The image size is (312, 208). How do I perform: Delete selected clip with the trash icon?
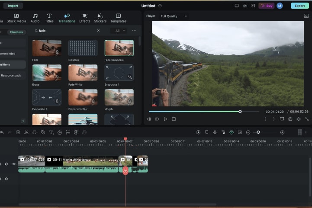[x=18, y=132]
